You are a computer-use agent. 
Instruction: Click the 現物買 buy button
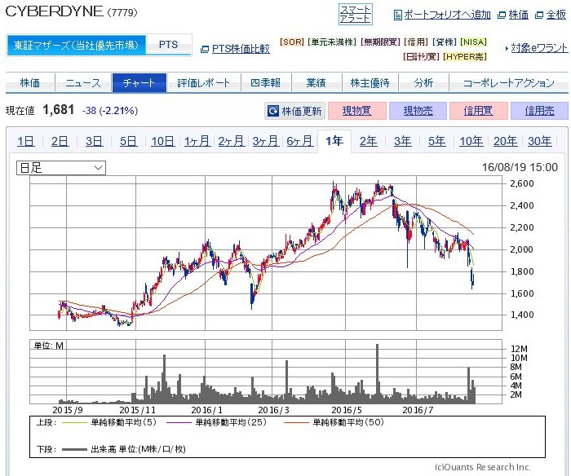pos(357,111)
